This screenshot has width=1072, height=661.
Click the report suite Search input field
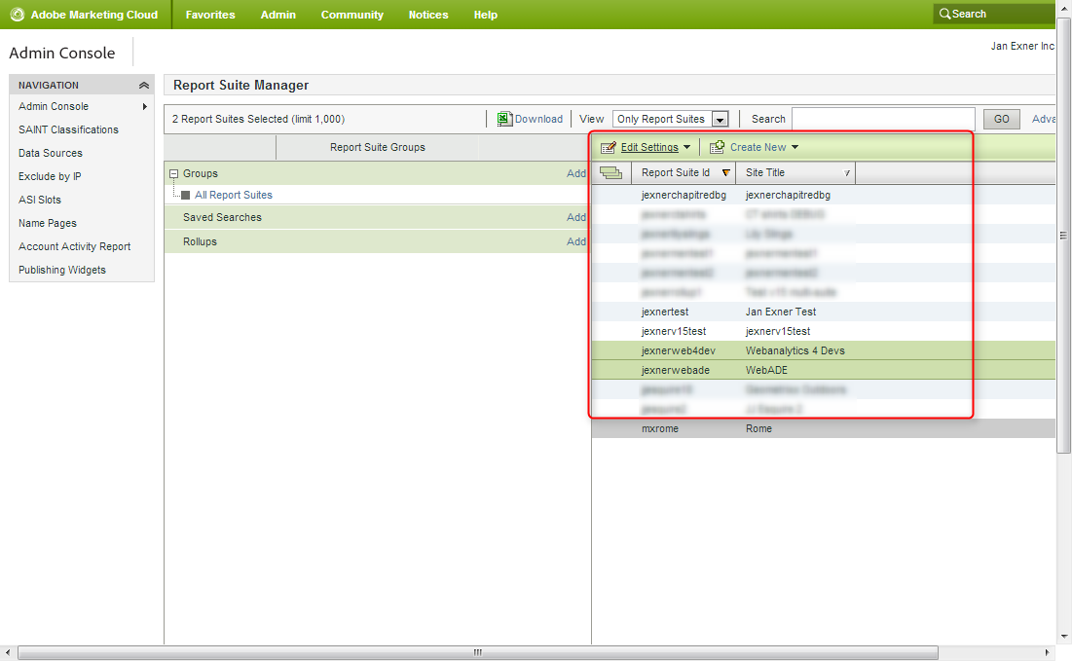(x=882, y=119)
